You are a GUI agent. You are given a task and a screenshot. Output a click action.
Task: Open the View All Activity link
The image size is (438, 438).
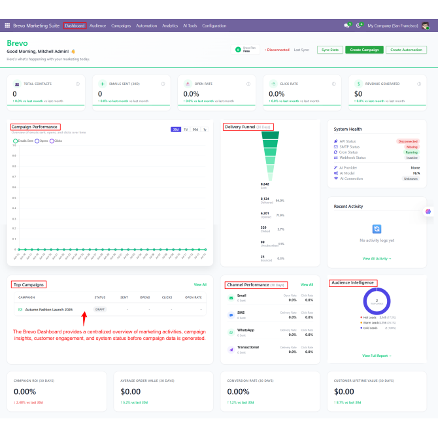pyautogui.click(x=377, y=259)
